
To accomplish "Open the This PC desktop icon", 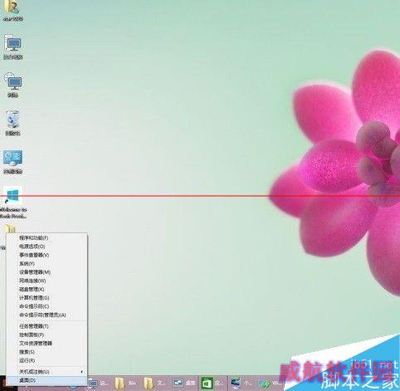I will click(x=12, y=47).
